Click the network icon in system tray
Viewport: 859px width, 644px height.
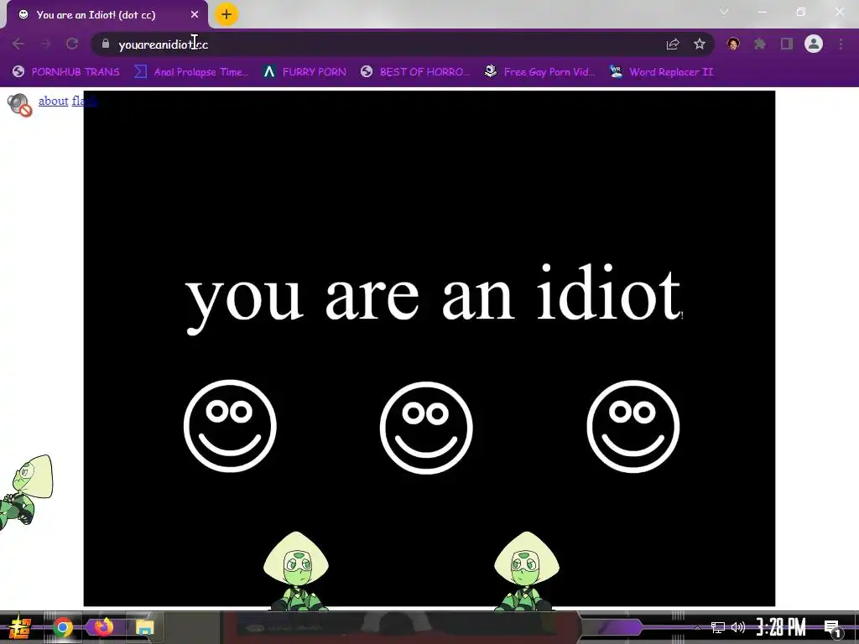click(x=718, y=627)
